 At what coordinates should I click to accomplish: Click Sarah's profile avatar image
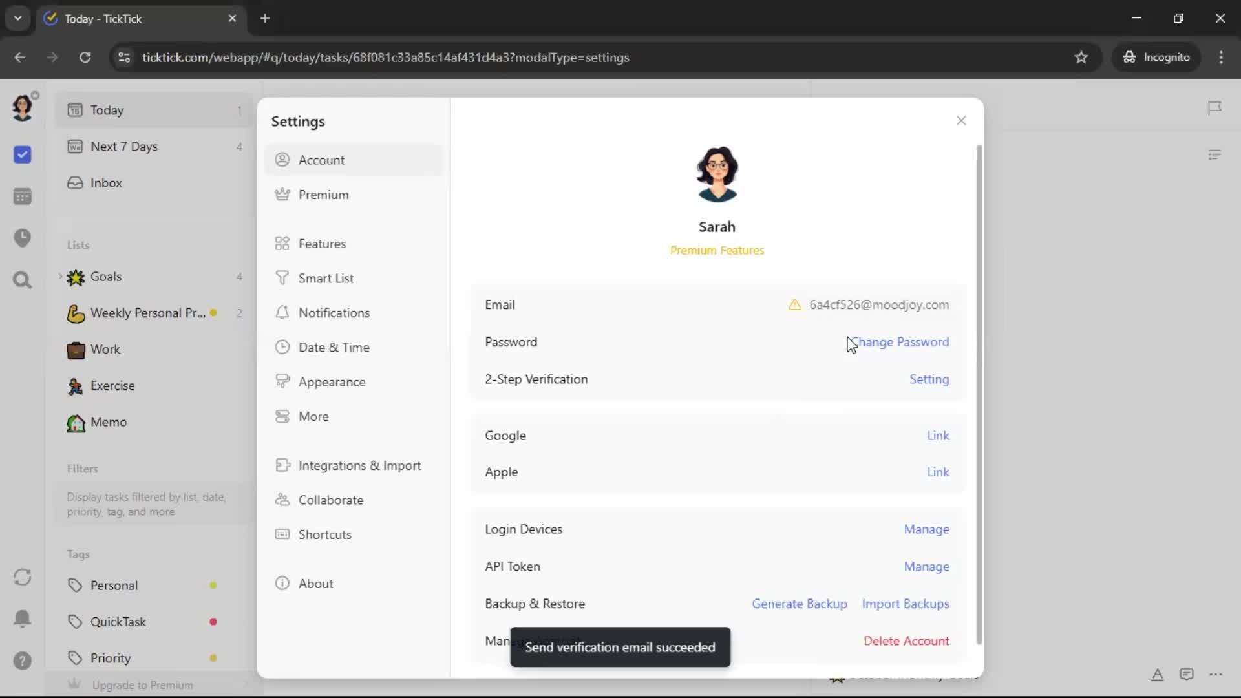[x=717, y=174]
